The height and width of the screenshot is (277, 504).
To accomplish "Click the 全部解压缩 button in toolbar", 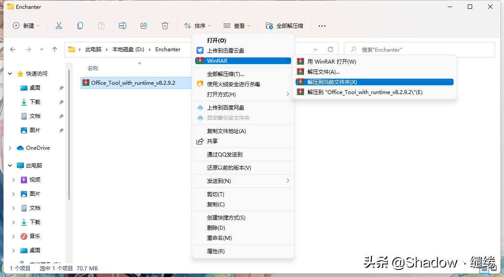I will coord(285,26).
